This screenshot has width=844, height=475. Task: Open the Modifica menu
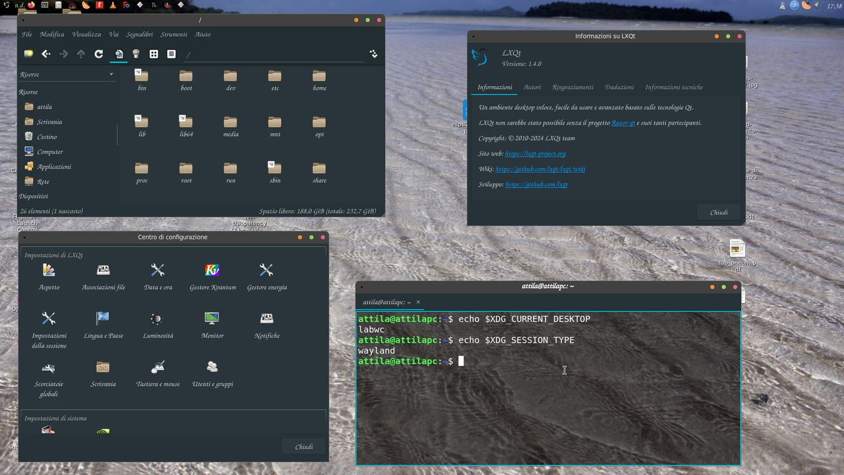tap(52, 34)
